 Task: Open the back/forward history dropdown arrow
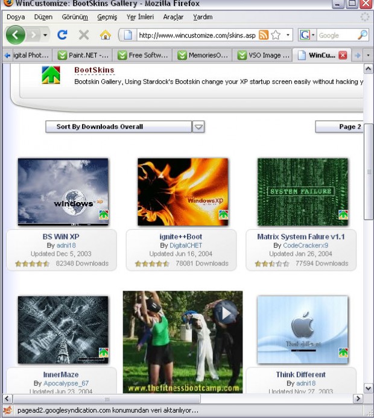45,35
